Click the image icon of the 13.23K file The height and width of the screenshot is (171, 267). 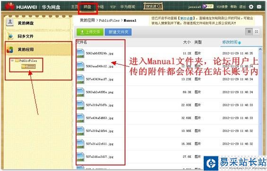(80, 79)
